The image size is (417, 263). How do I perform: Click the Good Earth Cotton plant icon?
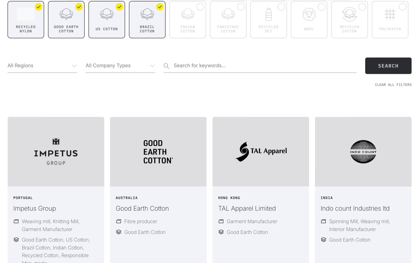[x=66, y=14]
